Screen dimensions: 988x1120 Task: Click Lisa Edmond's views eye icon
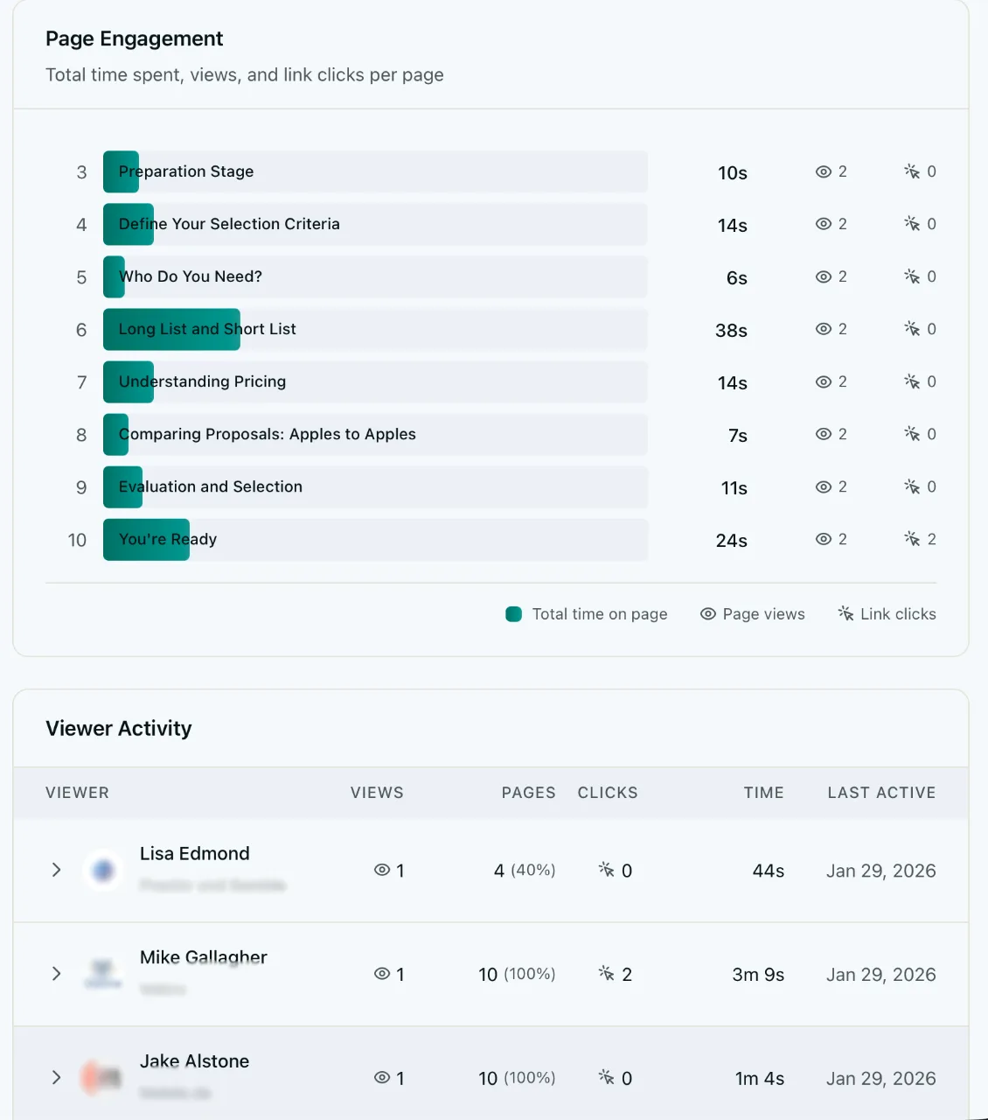pos(382,870)
